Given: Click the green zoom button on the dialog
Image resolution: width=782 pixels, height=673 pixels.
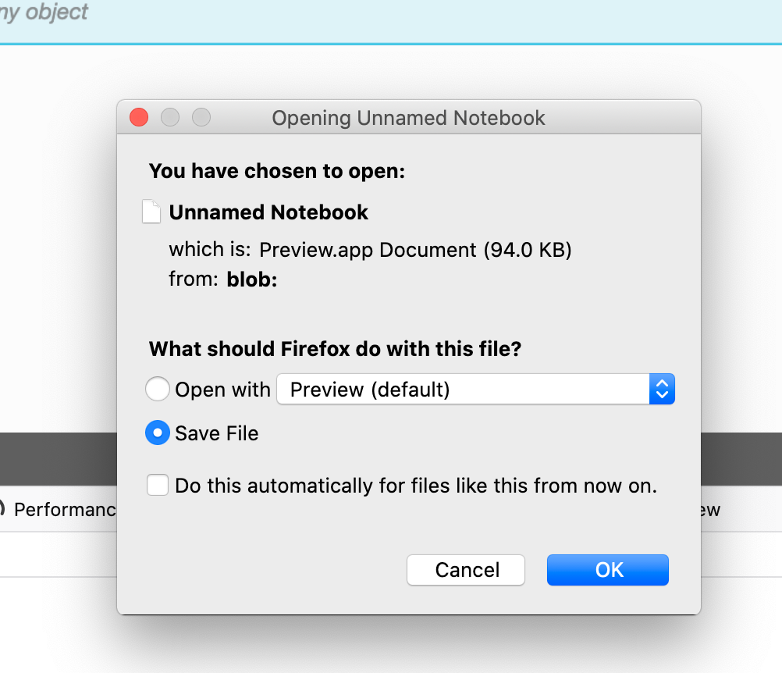Looking at the screenshot, I should coord(201,117).
